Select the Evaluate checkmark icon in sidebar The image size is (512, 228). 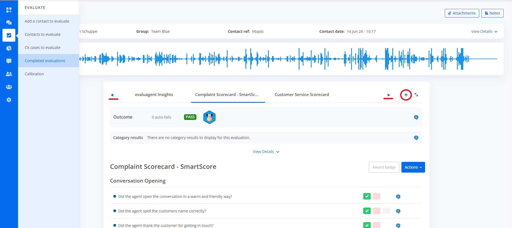[x=9, y=35]
